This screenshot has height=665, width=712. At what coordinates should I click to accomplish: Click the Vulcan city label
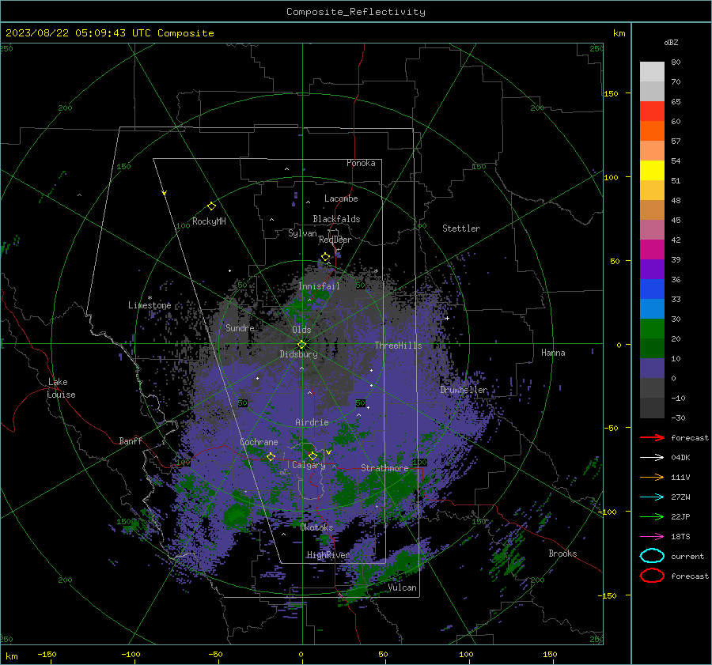coord(403,588)
